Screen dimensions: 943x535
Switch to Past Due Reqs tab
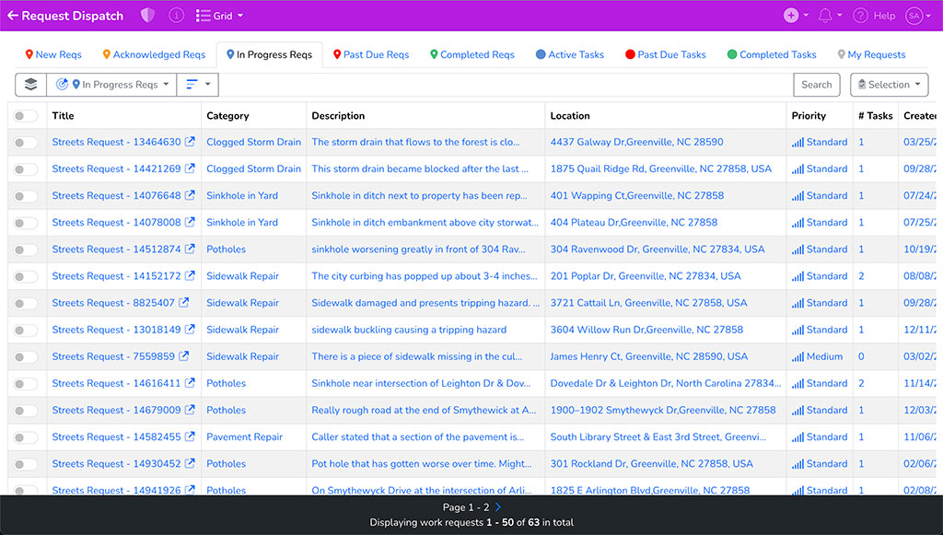(370, 54)
